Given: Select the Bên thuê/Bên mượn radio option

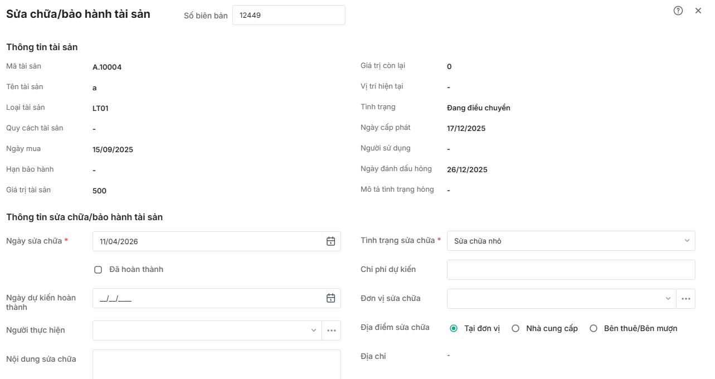Looking at the screenshot, I should tap(594, 329).
